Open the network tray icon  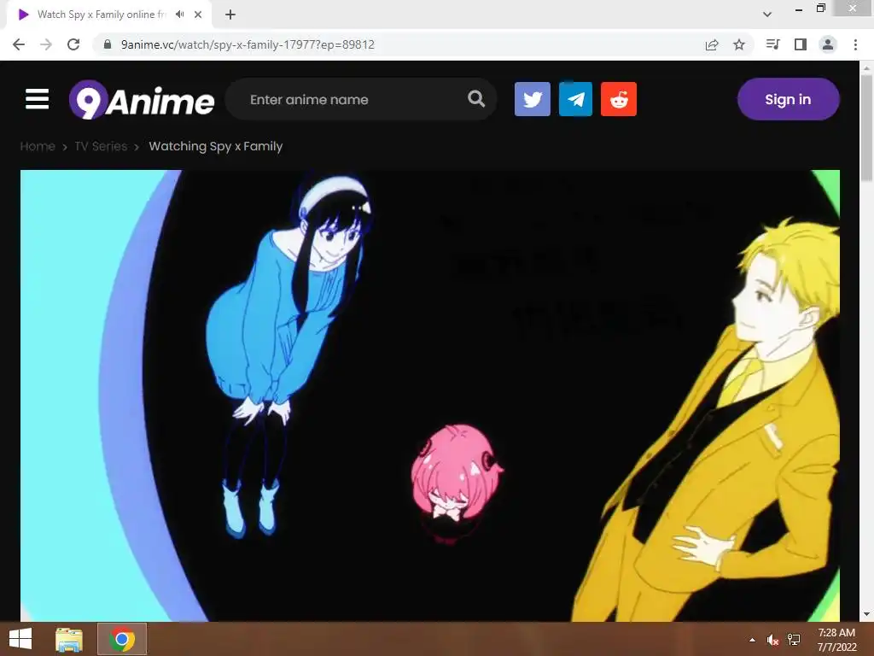tap(794, 640)
